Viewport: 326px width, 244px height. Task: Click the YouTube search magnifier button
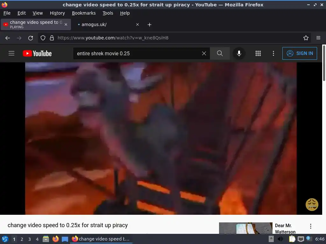(x=220, y=53)
